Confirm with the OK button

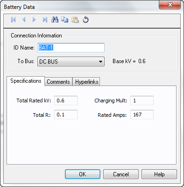[83, 174]
